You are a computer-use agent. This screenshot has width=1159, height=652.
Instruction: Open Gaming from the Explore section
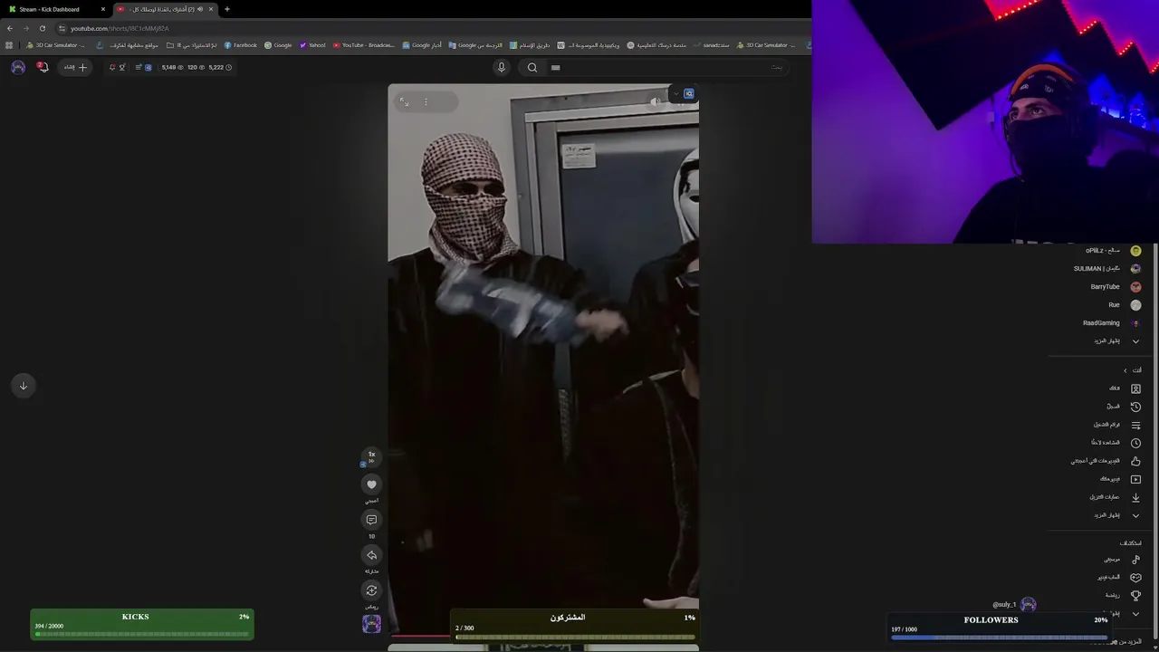tap(1135, 578)
